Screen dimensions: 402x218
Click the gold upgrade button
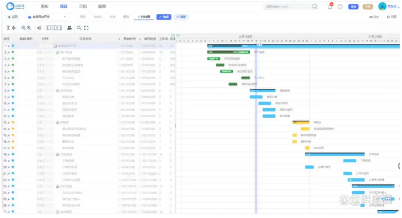point(368,7)
